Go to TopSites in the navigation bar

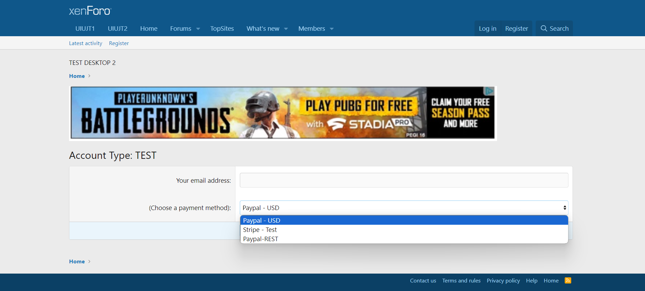coord(222,29)
